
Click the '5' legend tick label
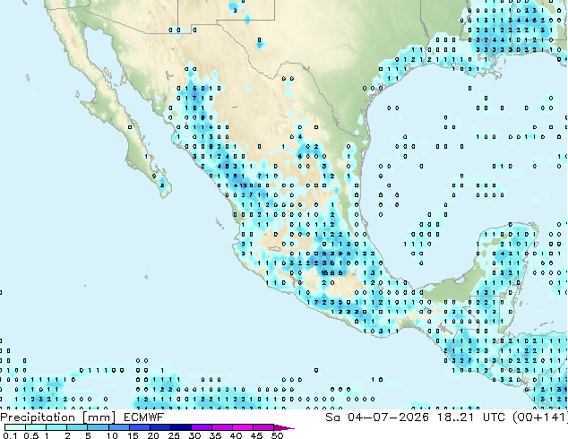tap(88, 435)
